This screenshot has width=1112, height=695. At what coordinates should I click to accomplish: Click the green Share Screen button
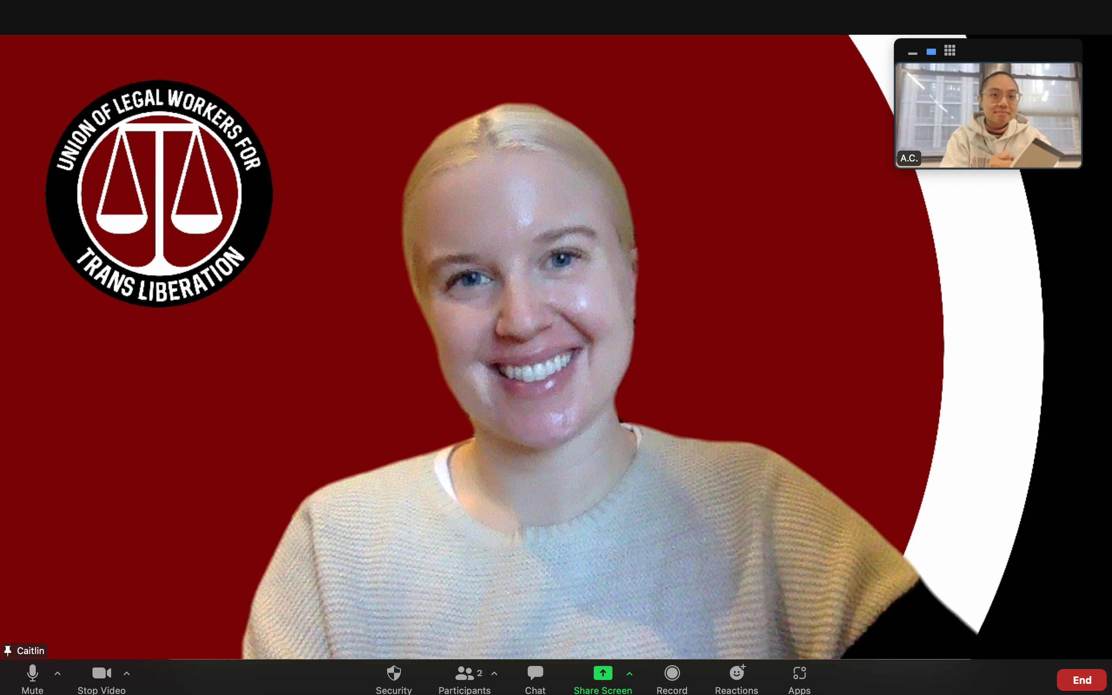[x=603, y=679]
